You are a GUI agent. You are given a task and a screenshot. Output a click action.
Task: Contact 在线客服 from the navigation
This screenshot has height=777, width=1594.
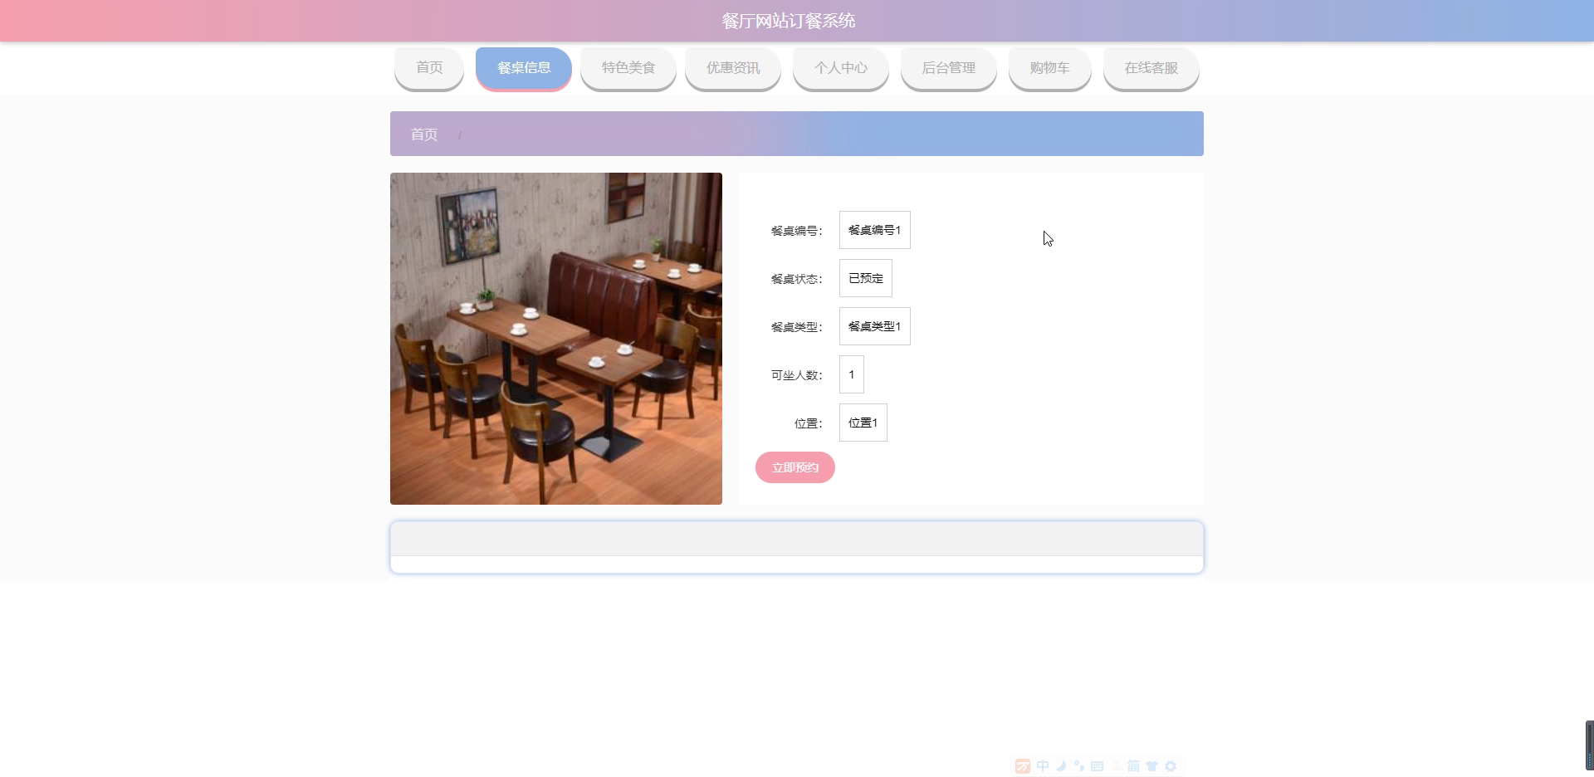click(1151, 68)
